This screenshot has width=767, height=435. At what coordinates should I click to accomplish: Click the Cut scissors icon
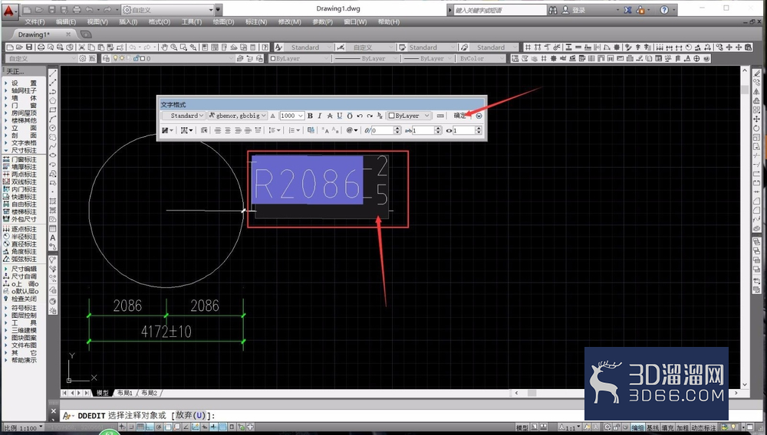(x=82, y=47)
